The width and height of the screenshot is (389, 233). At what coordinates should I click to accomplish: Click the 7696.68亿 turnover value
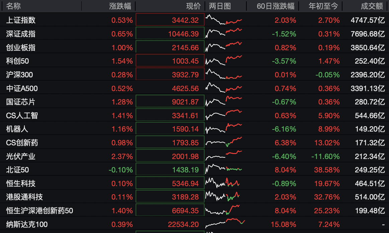[368, 34]
